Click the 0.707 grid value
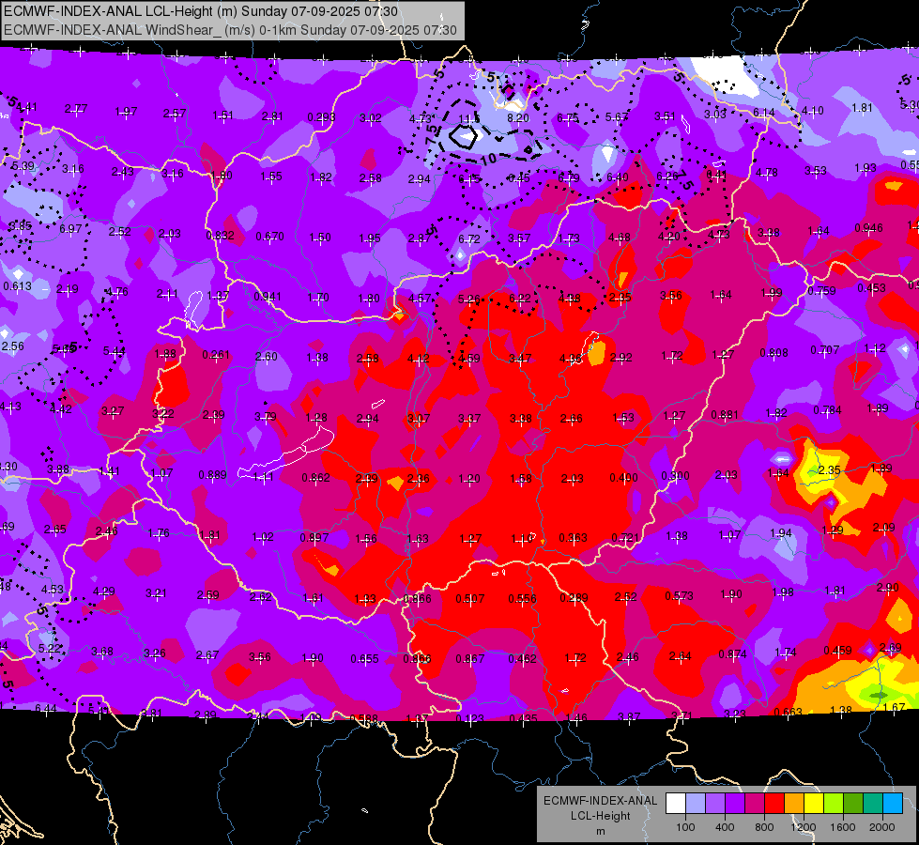Screen dimensions: 919x845 [824, 350]
